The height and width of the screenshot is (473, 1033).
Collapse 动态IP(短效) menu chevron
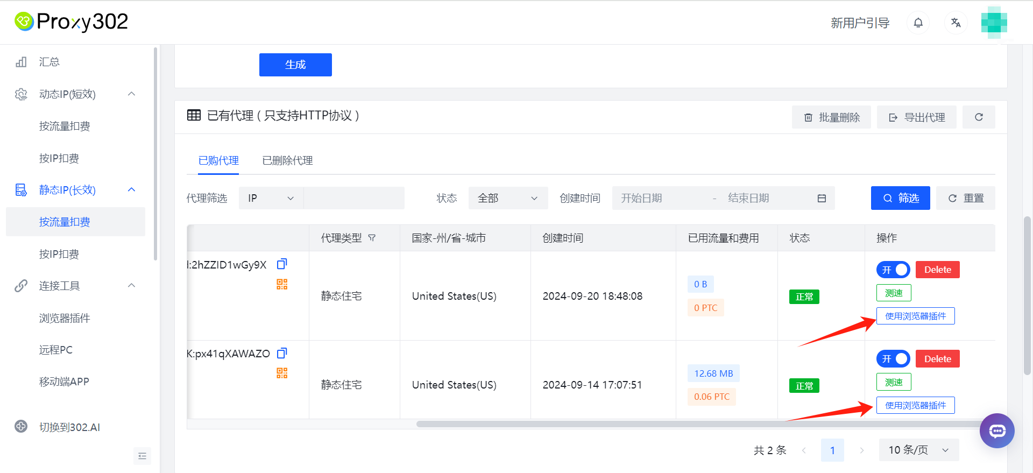point(131,94)
